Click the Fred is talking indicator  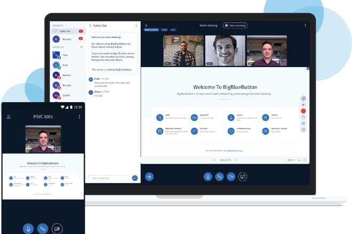point(151,30)
